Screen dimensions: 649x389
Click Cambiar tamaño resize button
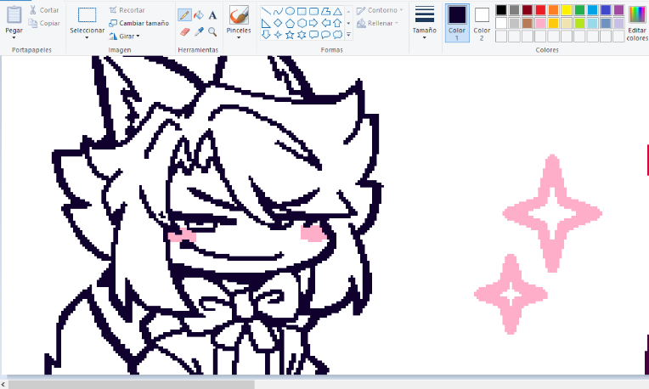(x=138, y=23)
